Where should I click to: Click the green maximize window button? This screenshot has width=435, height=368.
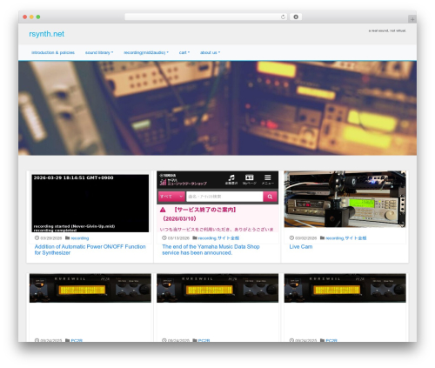(38, 17)
